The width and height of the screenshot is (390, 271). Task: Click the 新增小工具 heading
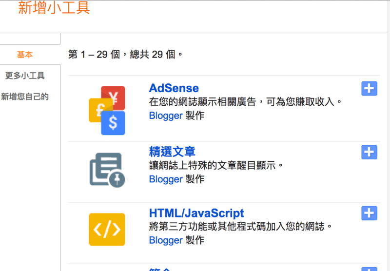click(x=54, y=8)
